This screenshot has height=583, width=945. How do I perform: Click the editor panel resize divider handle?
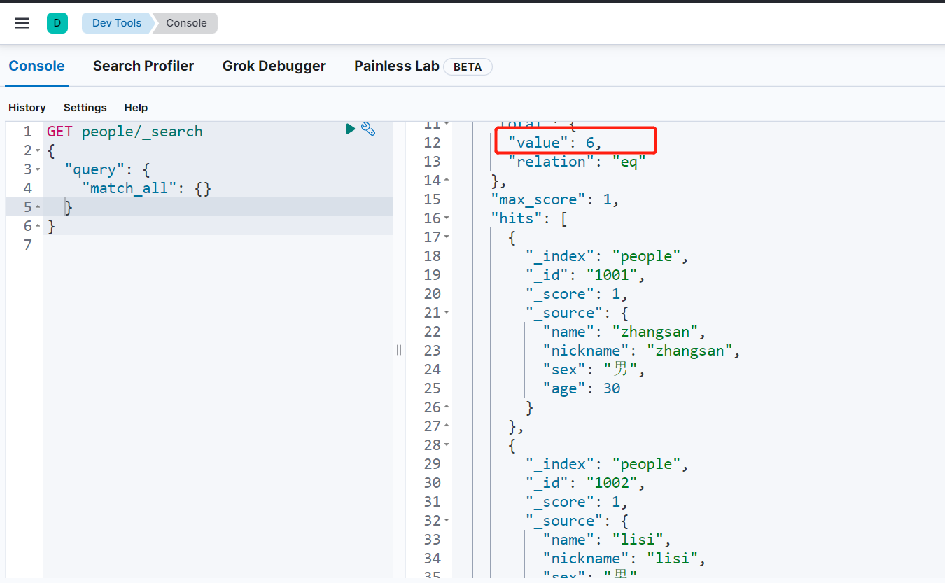point(399,349)
